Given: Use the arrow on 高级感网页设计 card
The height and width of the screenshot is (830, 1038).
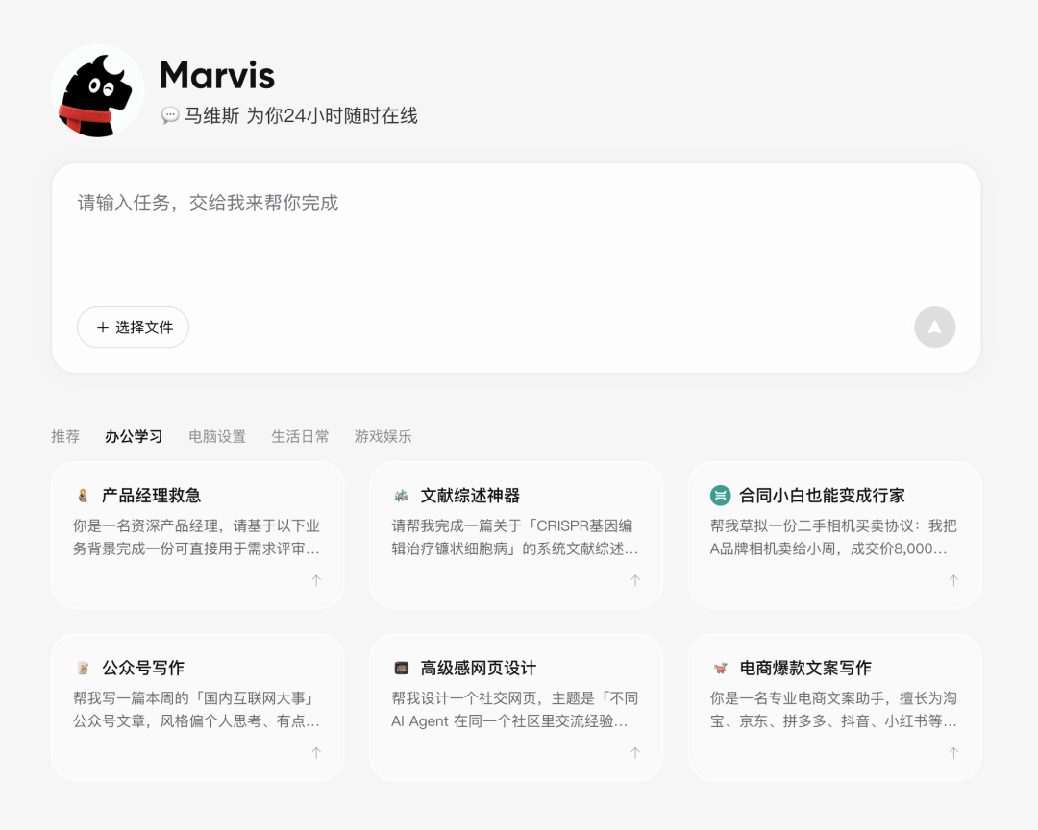Looking at the screenshot, I should point(635,752).
